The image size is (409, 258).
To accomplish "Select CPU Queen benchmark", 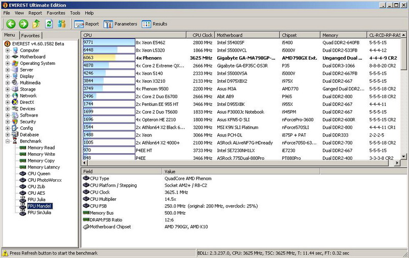I will (x=39, y=174).
